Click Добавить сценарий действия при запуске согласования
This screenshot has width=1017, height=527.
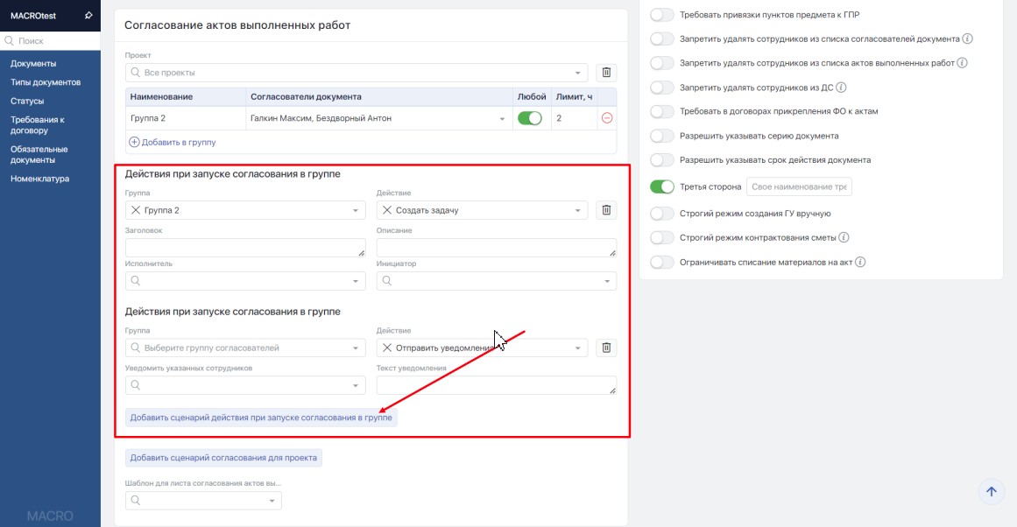(x=261, y=418)
